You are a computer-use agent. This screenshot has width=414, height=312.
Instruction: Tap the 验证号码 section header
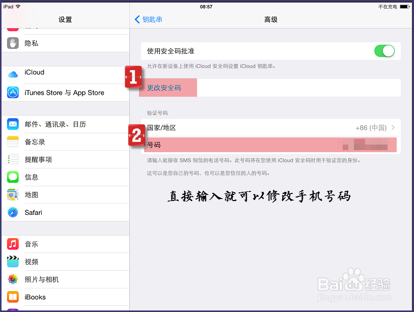click(157, 113)
